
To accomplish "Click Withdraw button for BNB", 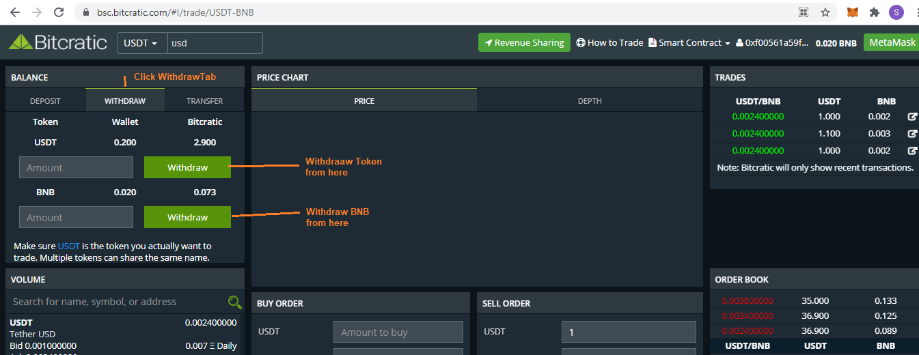I will 187,217.
